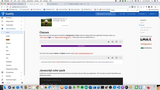Open Google Chrome from the dock
Image resolution: width=160 pixels, height=90 pixels.
[x=38, y=87]
